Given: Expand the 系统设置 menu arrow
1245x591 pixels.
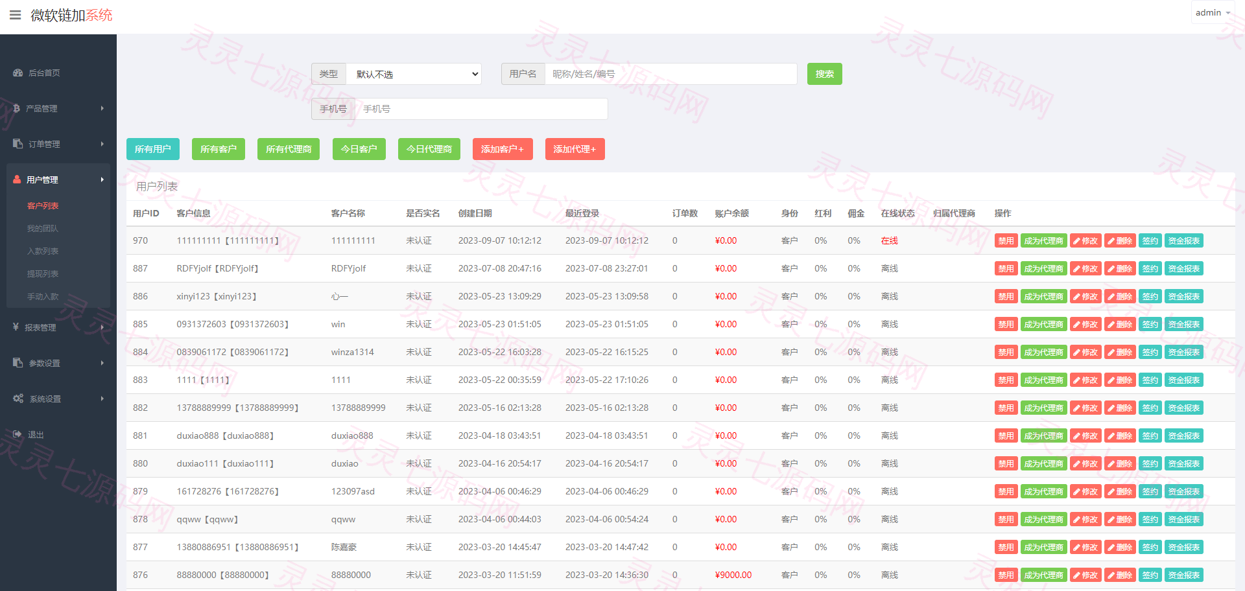Looking at the screenshot, I should click(102, 399).
